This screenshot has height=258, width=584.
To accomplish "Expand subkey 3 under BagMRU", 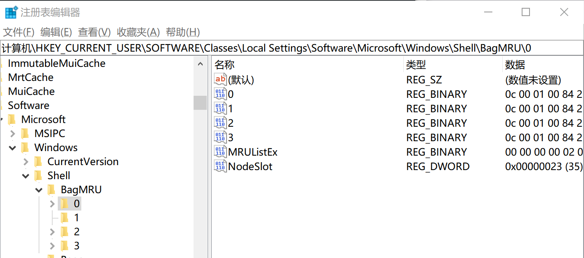I will 52,246.
